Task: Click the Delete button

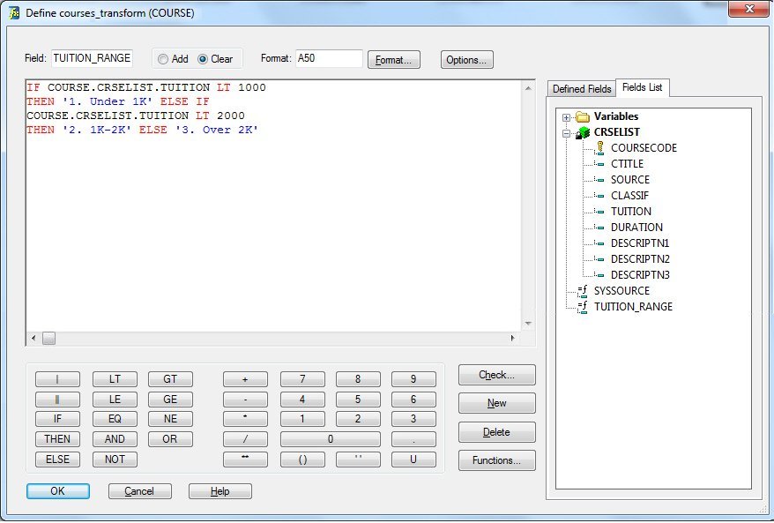Action: pos(496,432)
